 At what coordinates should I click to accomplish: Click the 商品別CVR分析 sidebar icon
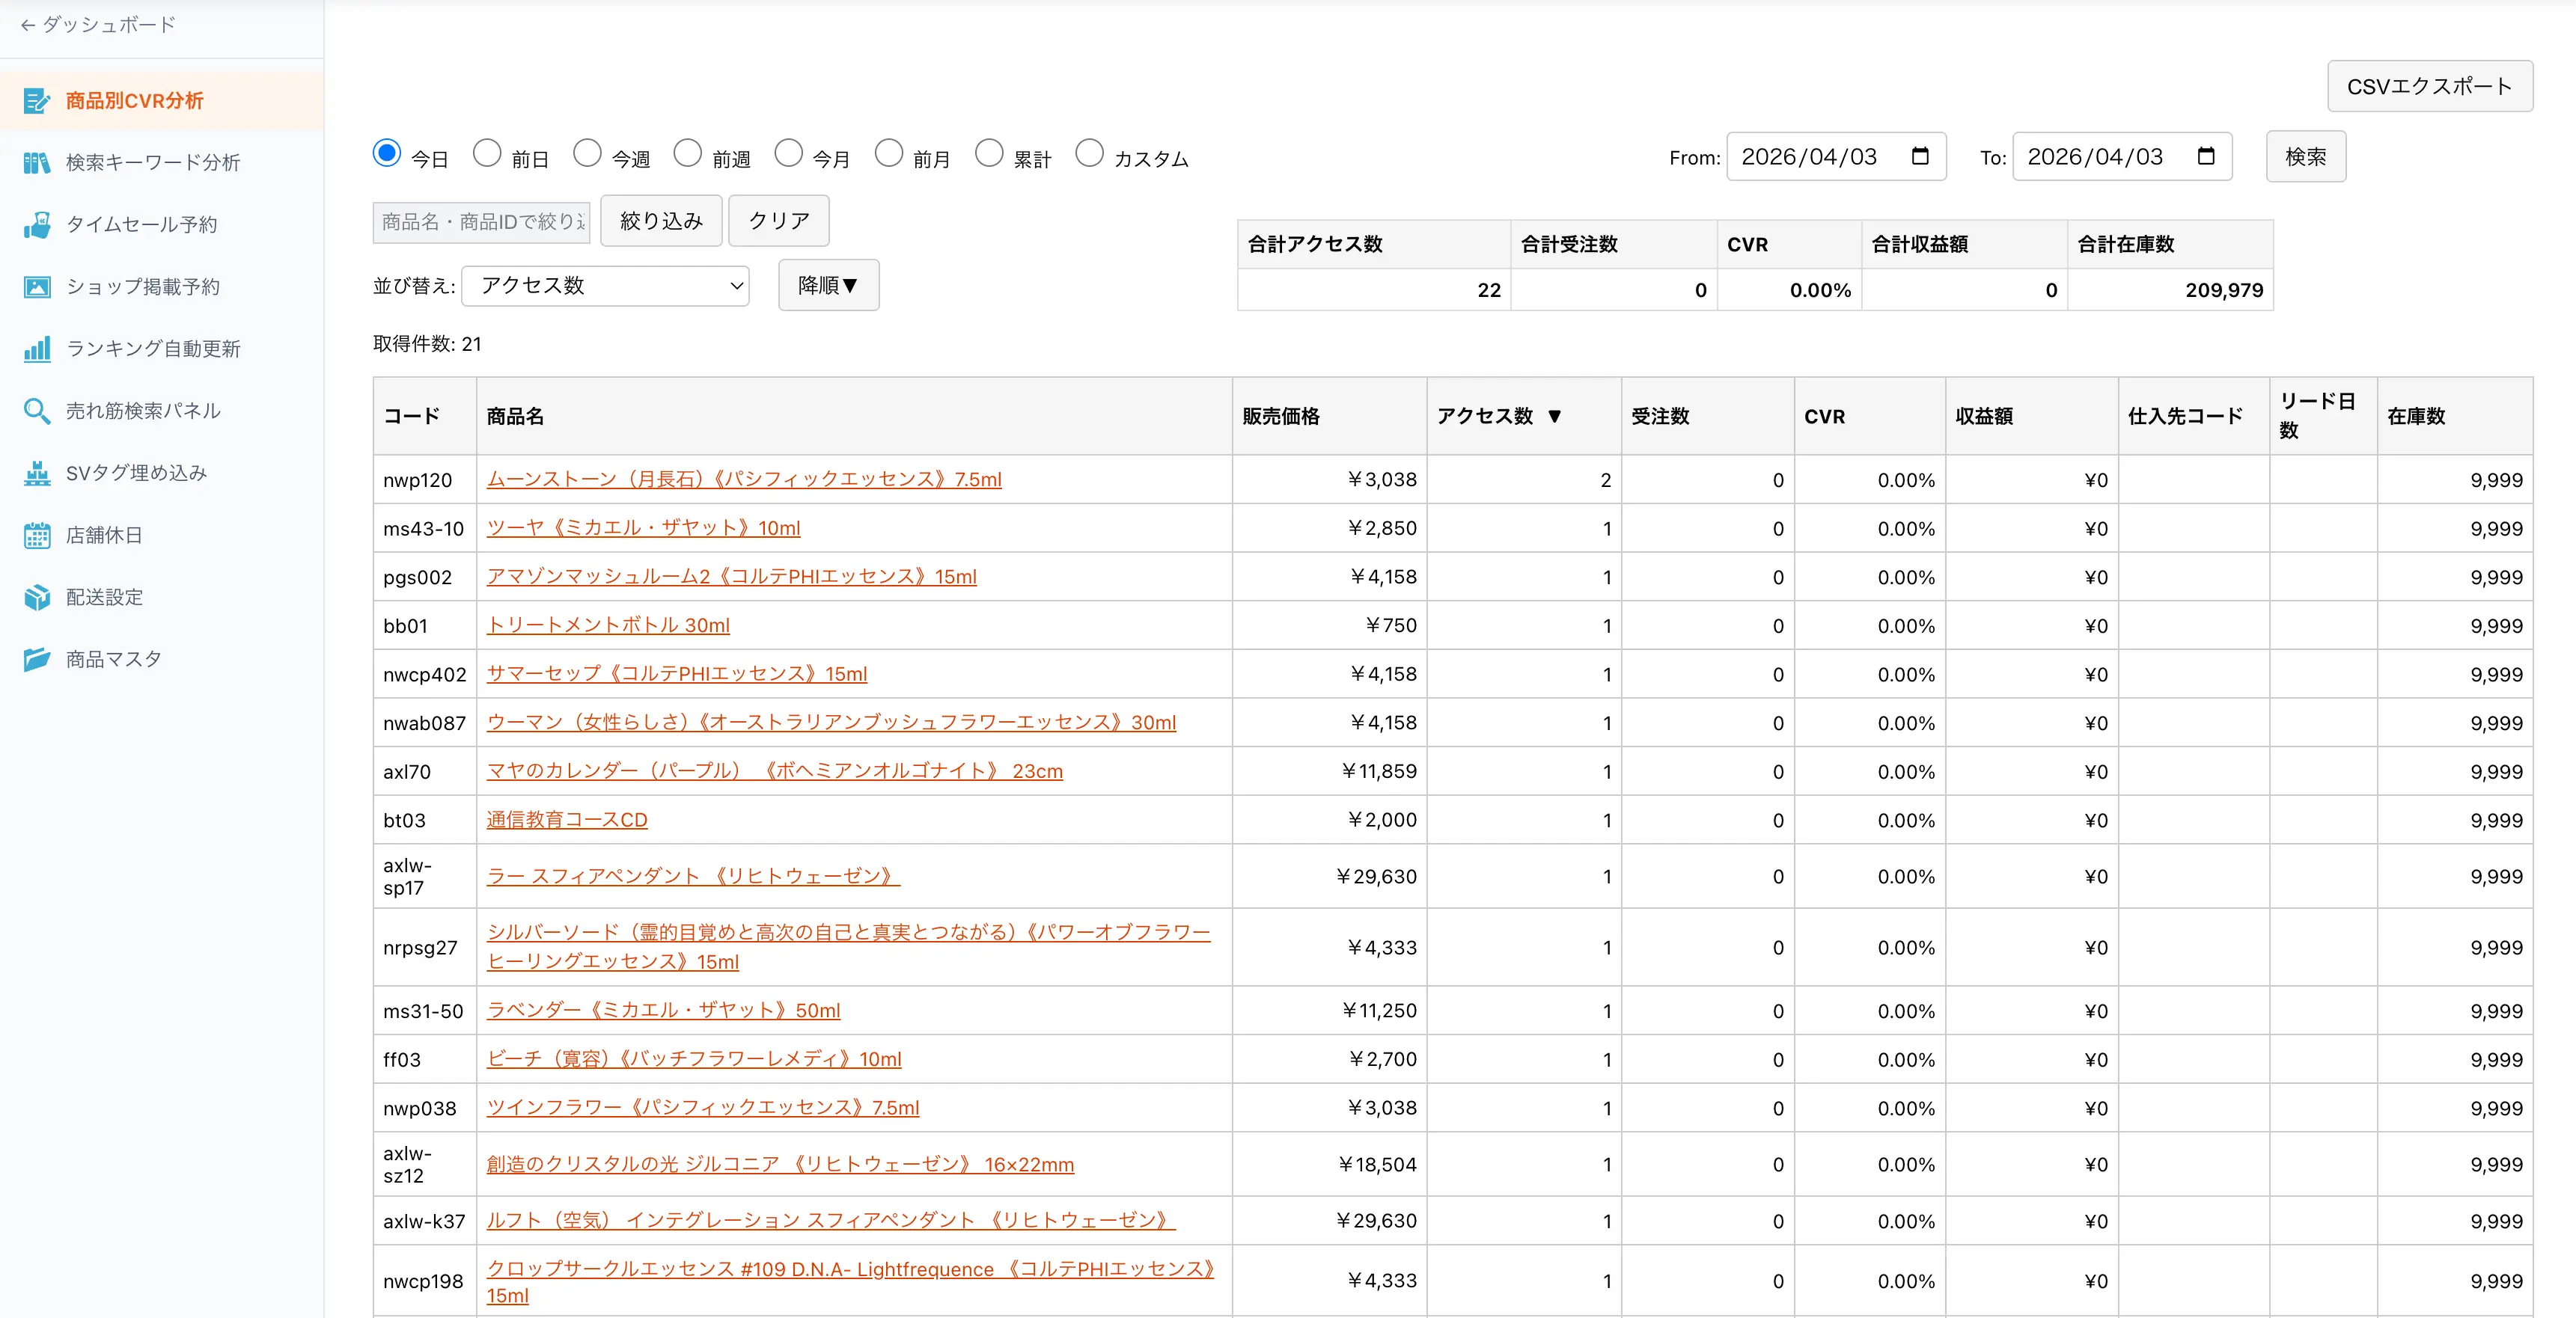pos(37,101)
